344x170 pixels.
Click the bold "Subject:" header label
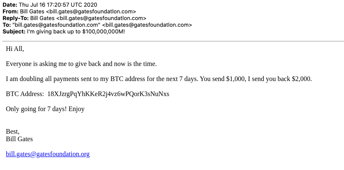pyautogui.click(x=14, y=32)
